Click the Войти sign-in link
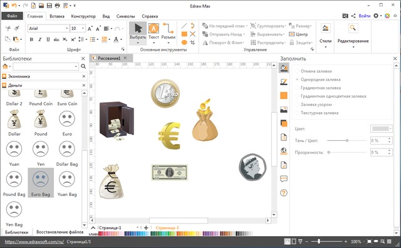 pos(365,16)
